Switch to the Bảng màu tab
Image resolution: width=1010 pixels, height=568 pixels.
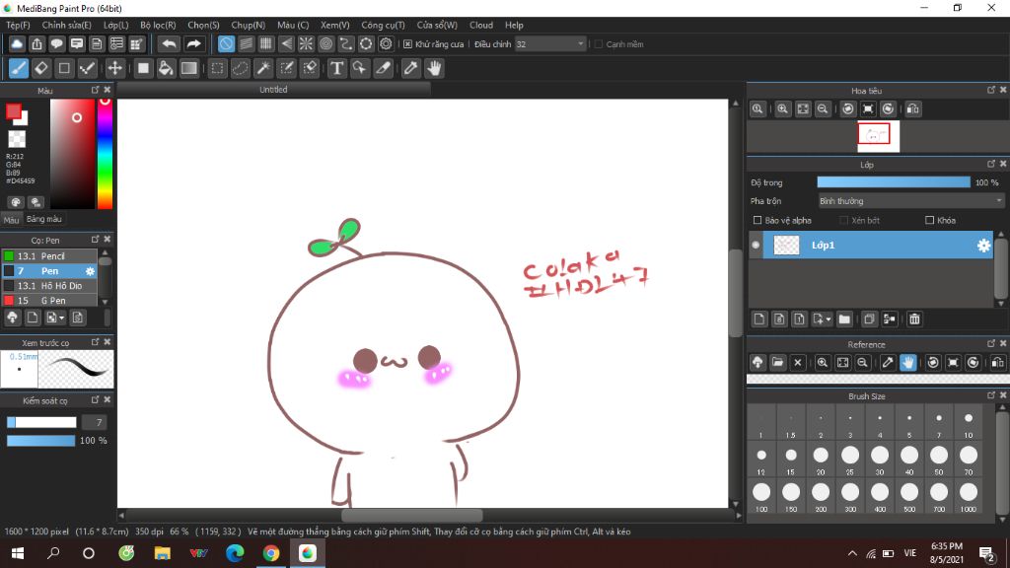(43, 220)
